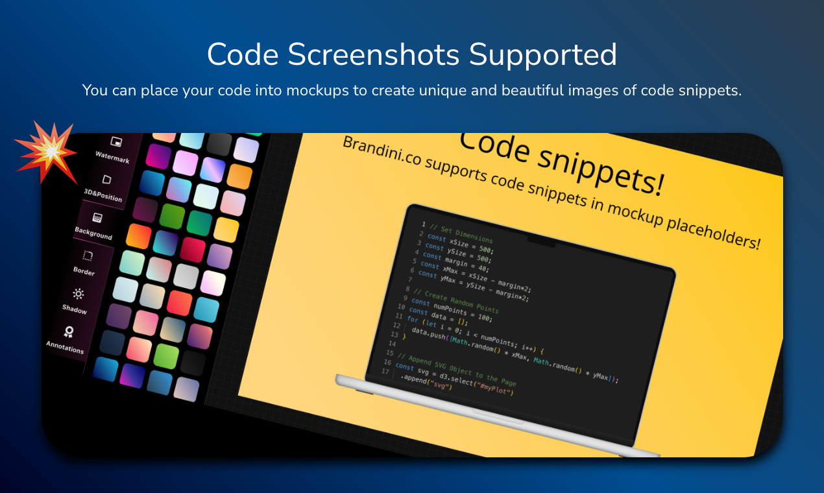The width and height of the screenshot is (824, 493).
Task: Click the 'Brandini.co supports code snippets' line
Action: (551, 193)
